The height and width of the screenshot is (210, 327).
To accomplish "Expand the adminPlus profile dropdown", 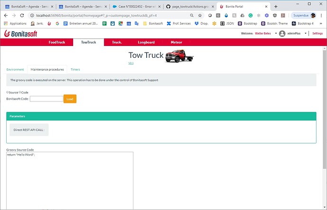I will [x=306, y=33].
